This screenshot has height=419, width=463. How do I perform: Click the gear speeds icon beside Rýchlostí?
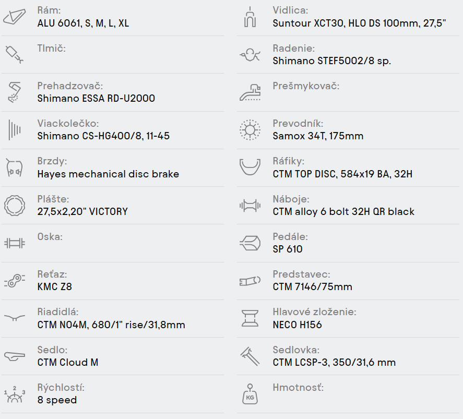[x=15, y=394]
